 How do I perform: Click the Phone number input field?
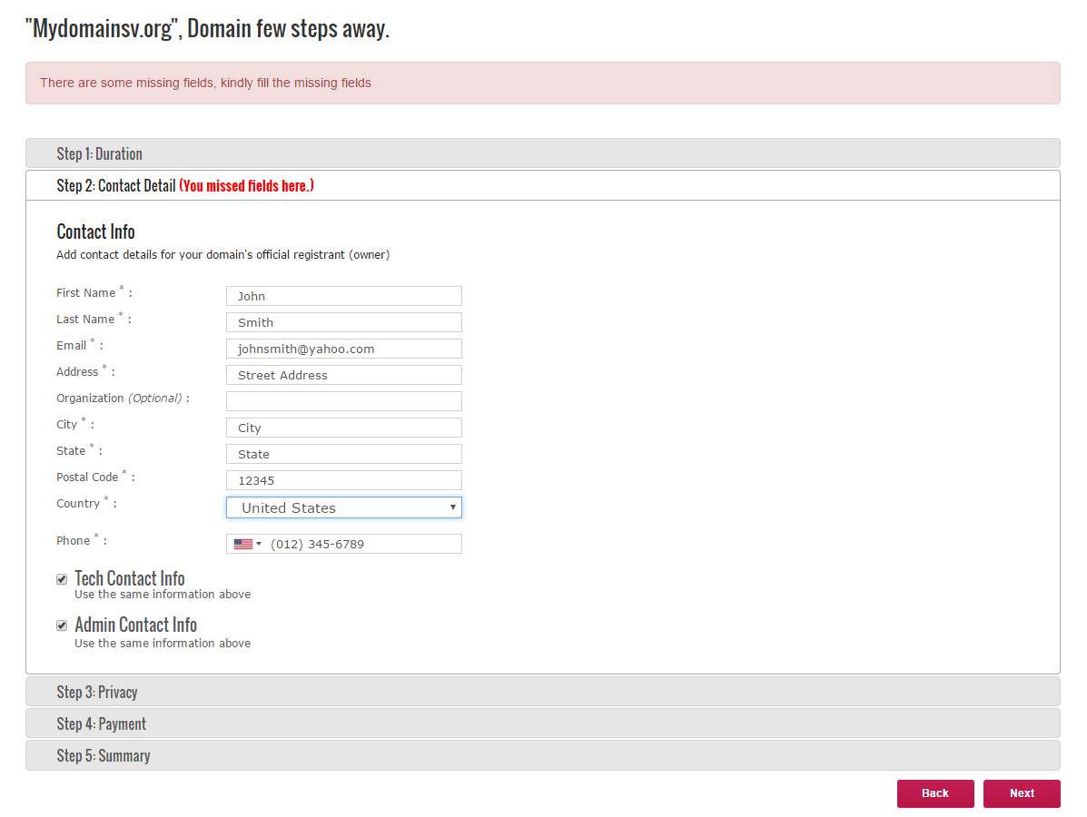coord(363,545)
